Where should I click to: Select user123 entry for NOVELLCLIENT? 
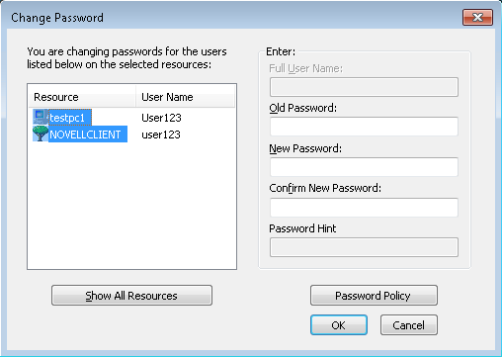[161, 134]
